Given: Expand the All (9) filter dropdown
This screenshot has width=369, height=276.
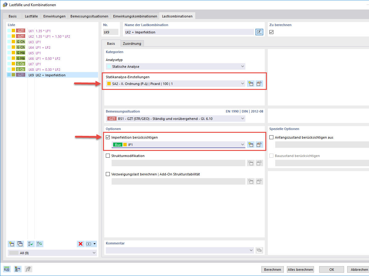Looking at the screenshot, I should tap(94, 253).
